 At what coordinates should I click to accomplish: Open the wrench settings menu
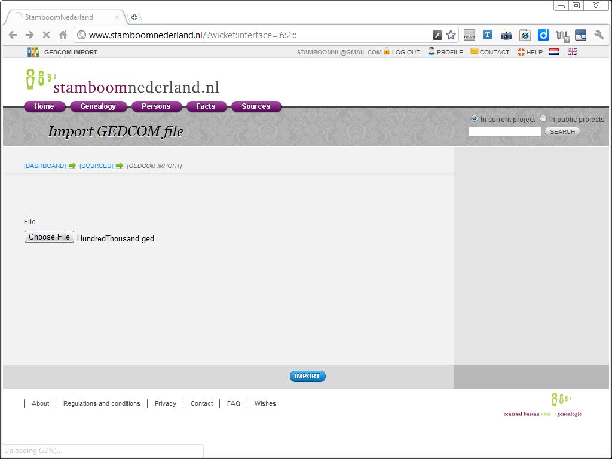click(599, 35)
